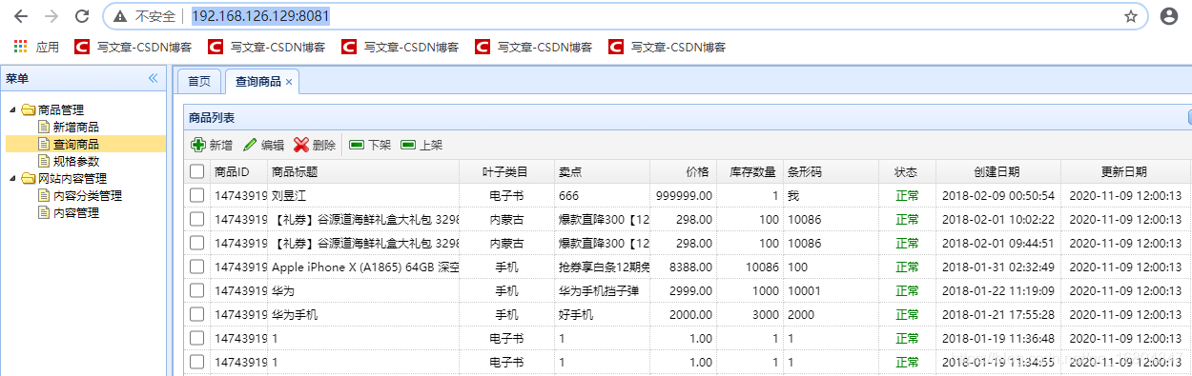1192x376 pixels.
Task: Click the 编辑 edit button
Action: pyautogui.click(x=263, y=145)
